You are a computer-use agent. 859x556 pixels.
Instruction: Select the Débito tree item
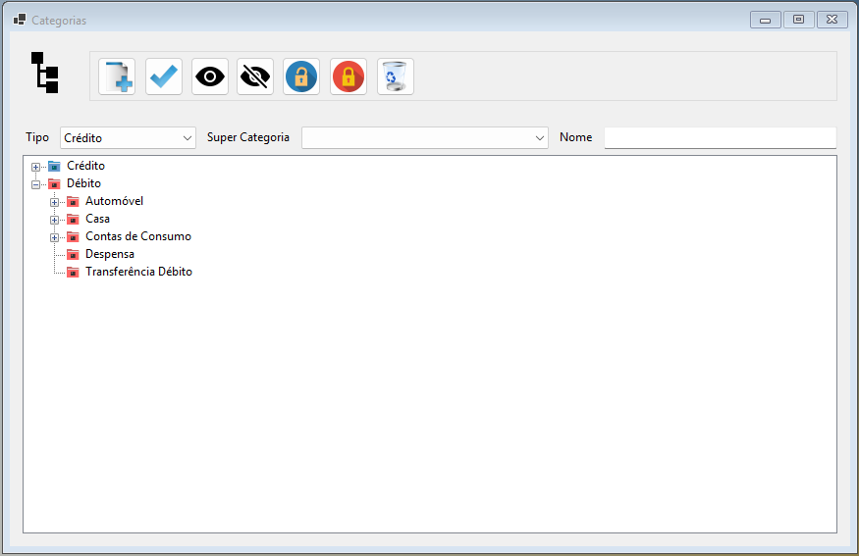83,183
